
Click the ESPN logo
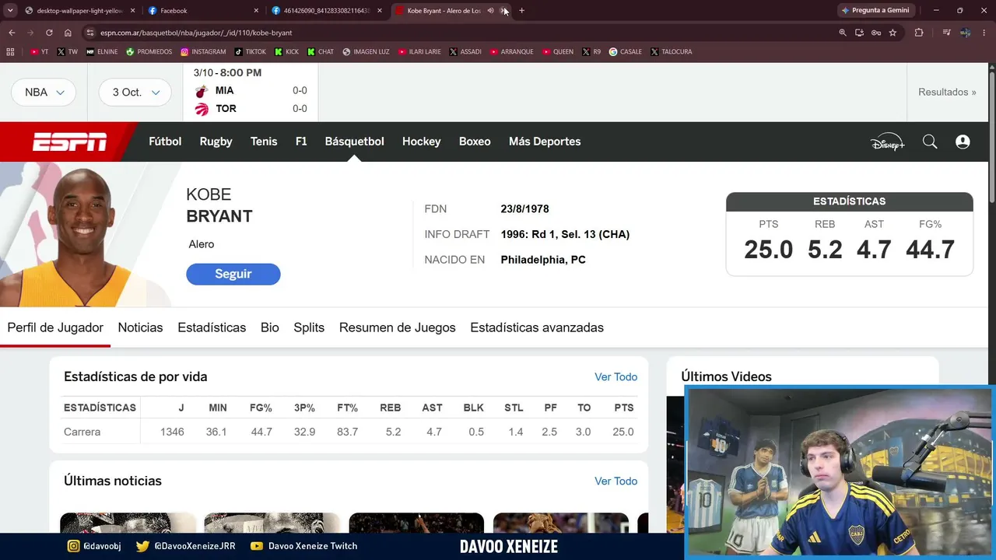(x=69, y=142)
